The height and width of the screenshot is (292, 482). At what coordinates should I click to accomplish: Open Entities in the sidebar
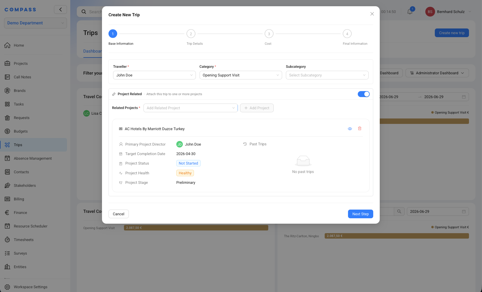pyautogui.click(x=33, y=267)
